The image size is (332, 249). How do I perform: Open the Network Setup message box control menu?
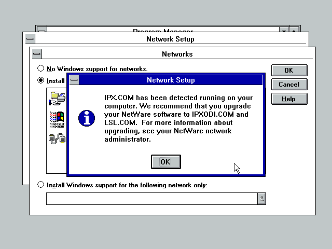[74, 80]
